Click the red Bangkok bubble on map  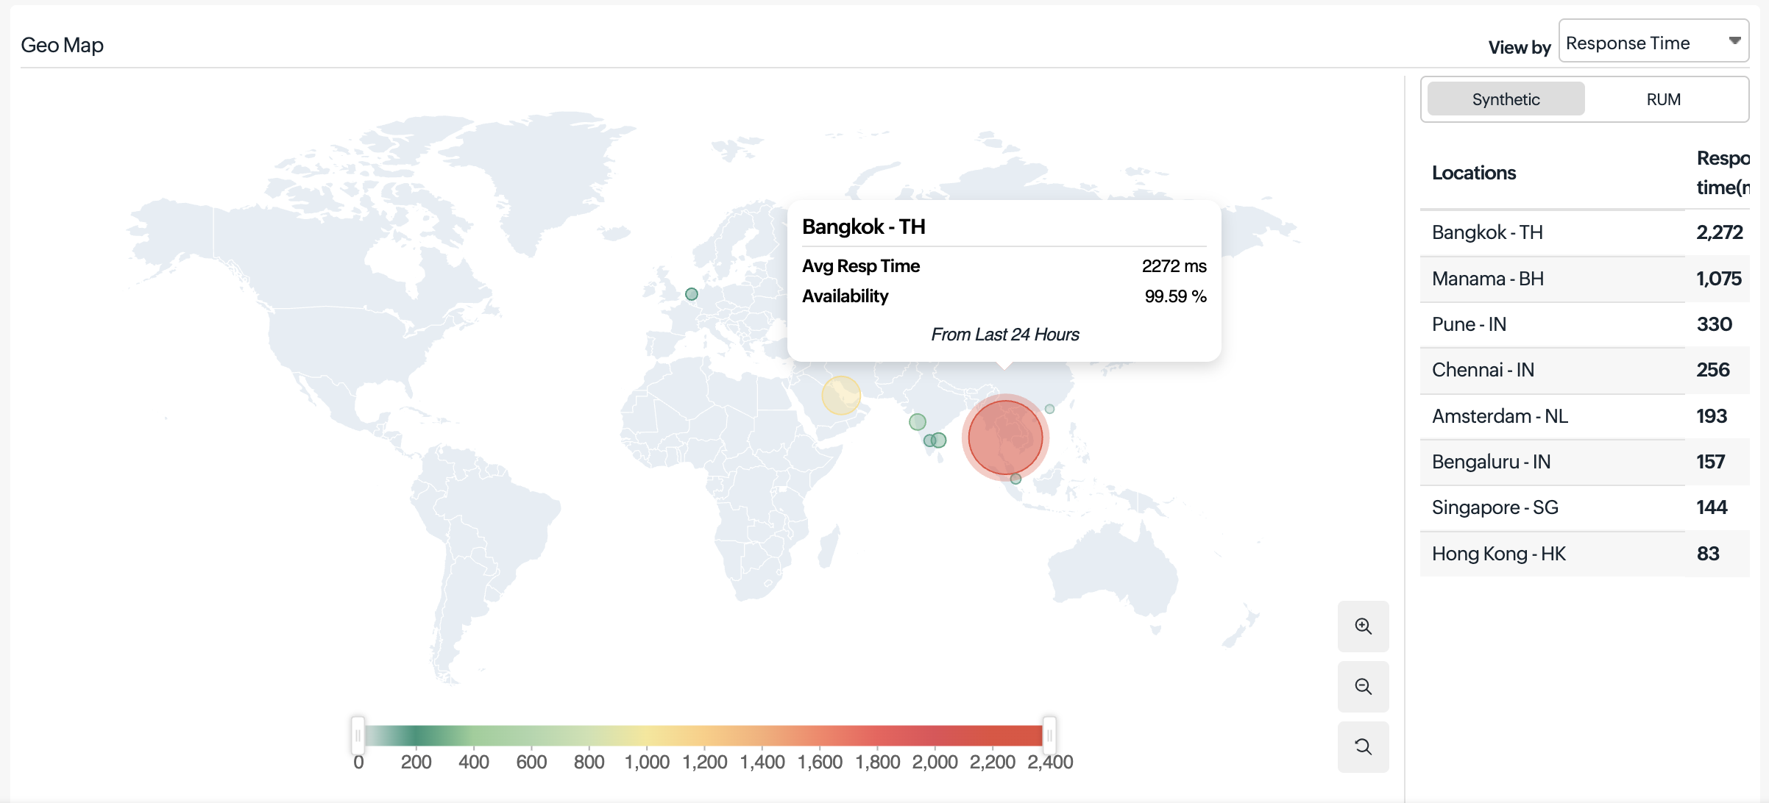[1004, 437]
